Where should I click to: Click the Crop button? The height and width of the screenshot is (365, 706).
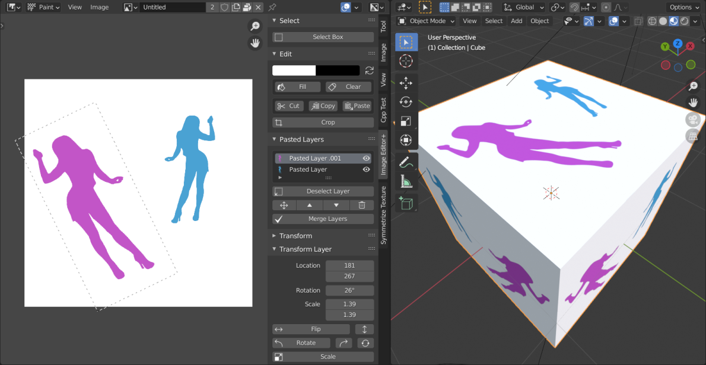323,123
